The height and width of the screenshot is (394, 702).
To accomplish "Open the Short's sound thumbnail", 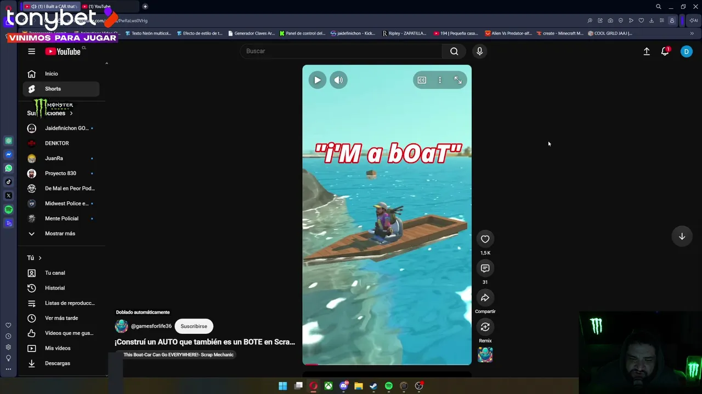I will (485, 355).
